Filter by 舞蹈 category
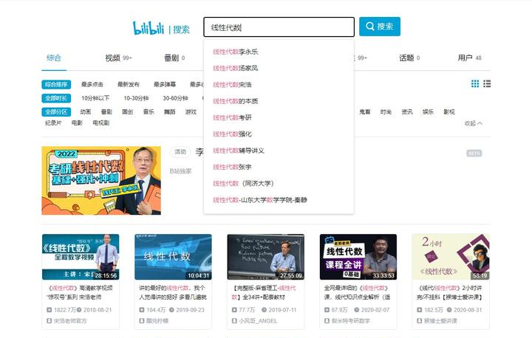Image resolution: width=532 pixels, height=338 pixels. click(169, 112)
